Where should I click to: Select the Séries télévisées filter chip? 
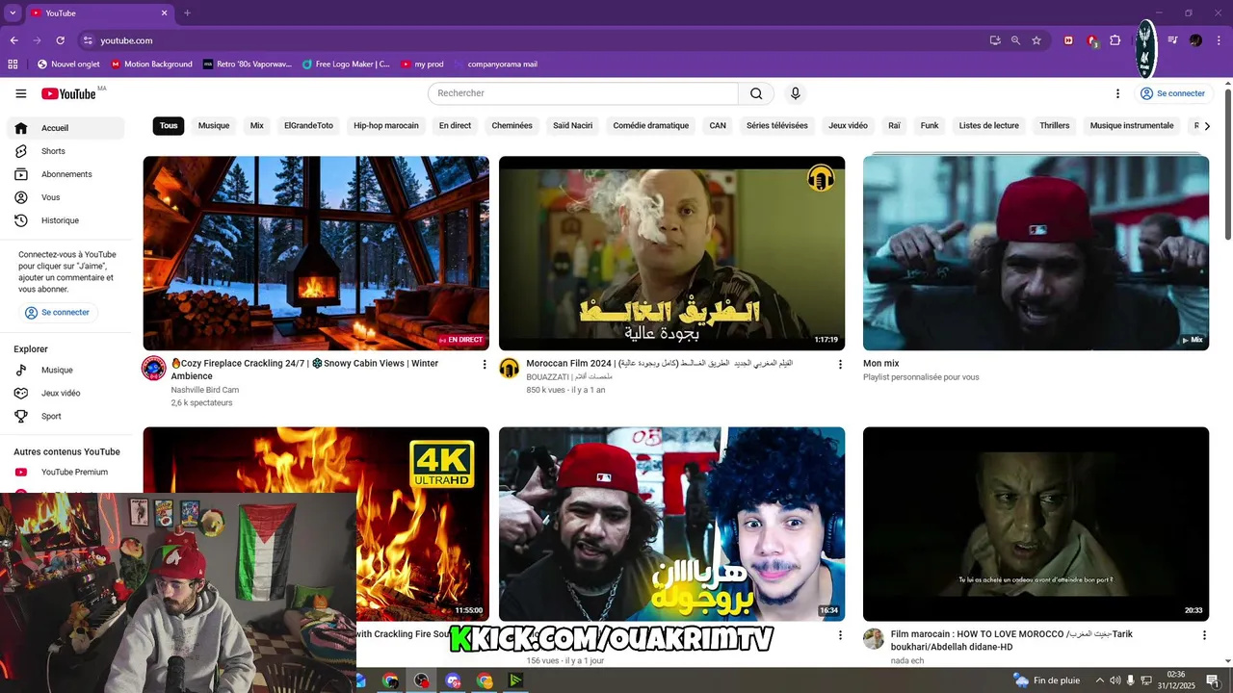click(777, 126)
